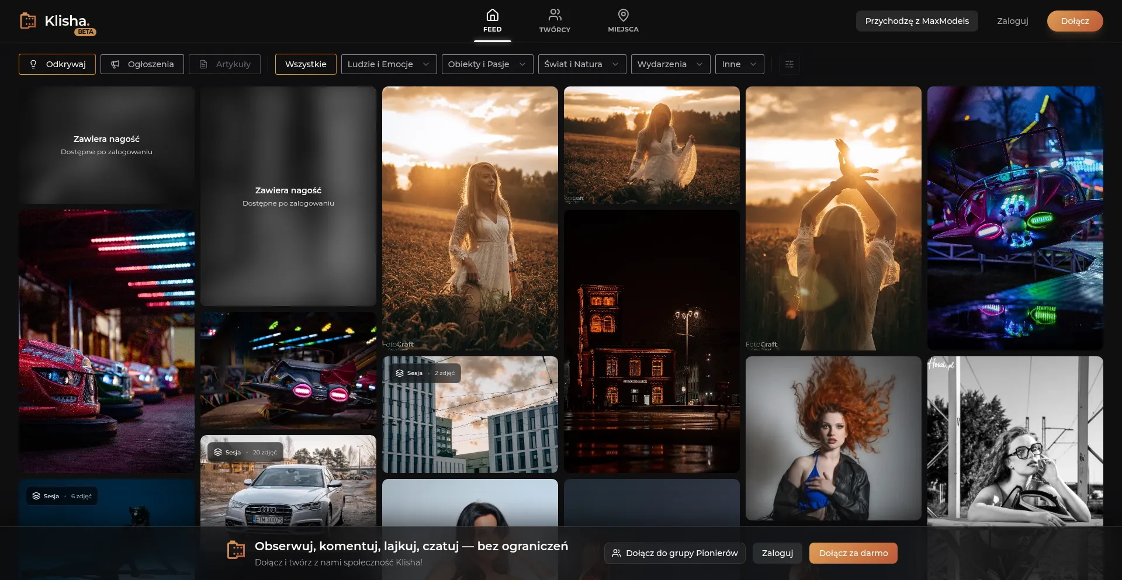Open the Świat i Natura dropdown
Screen dimensions: 1122x580
point(581,64)
